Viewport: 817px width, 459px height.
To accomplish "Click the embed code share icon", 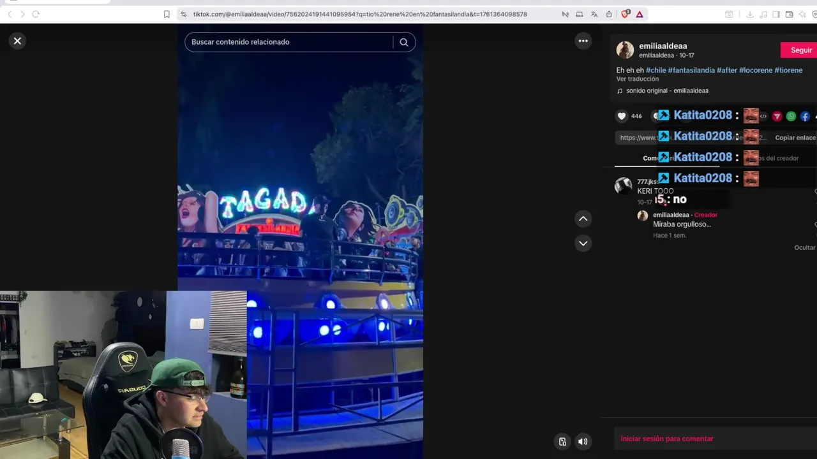I will [x=763, y=116].
